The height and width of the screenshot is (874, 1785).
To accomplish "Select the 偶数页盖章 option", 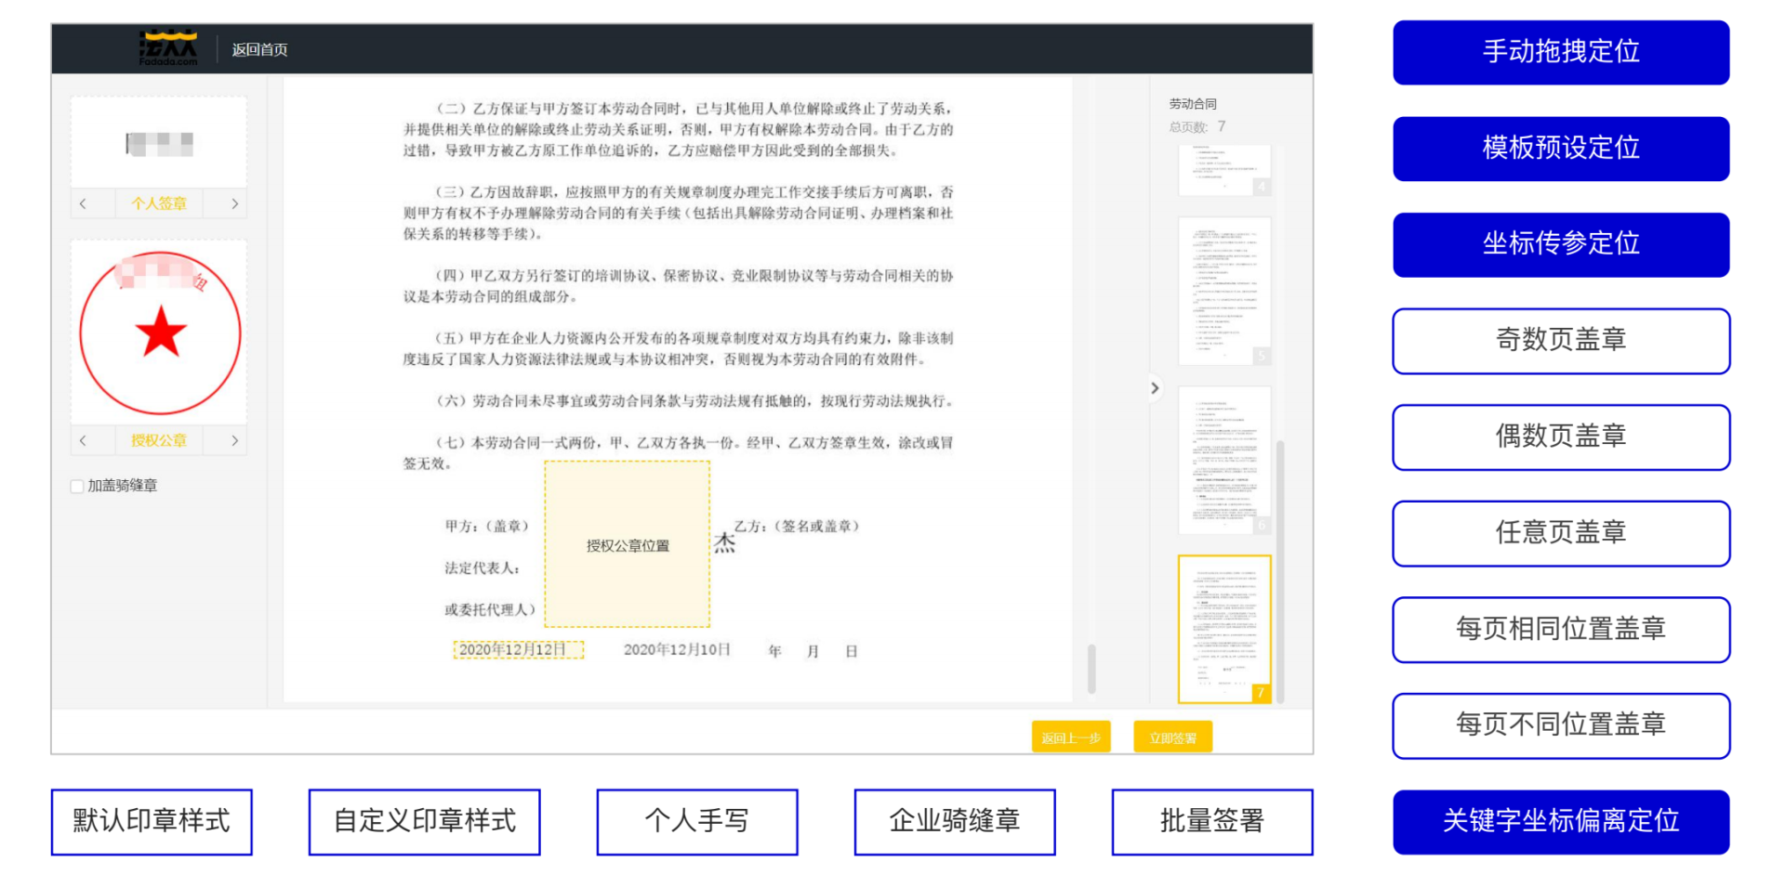I will click(1561, 437).
